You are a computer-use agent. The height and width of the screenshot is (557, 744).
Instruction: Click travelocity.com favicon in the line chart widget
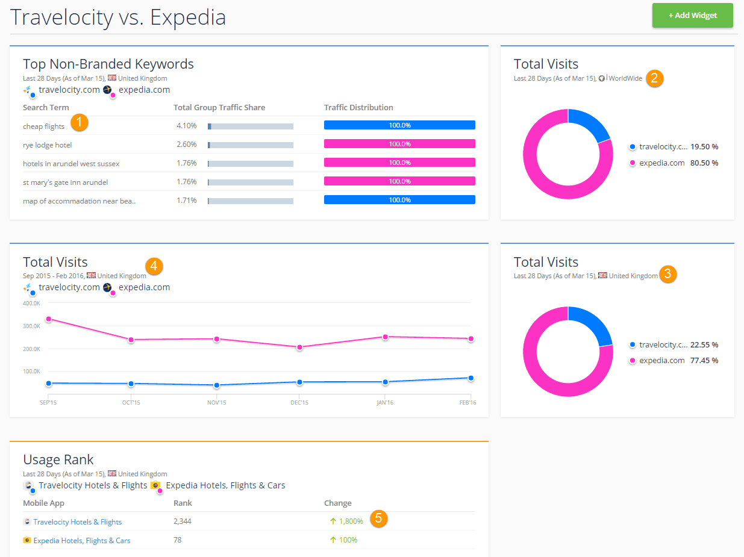click(28, 288)
